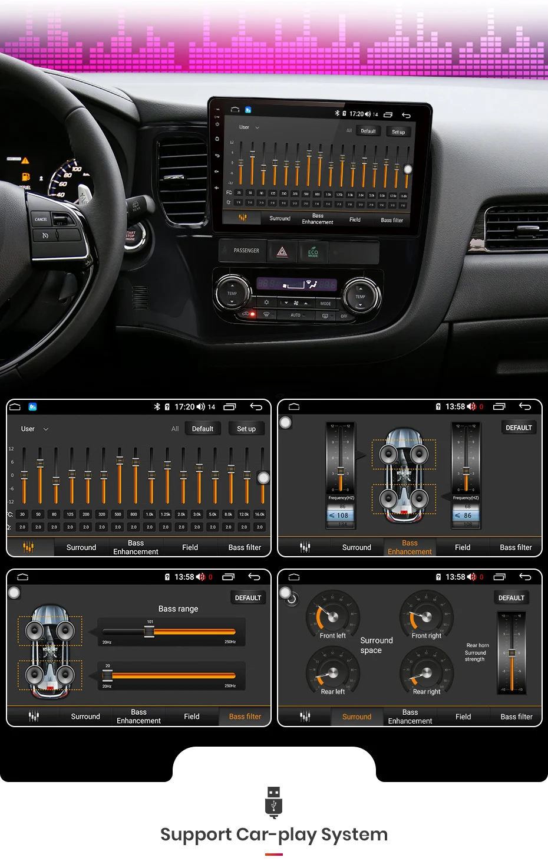
Task: Click upper Bass range slider showing 101
Action: pos(169,632)
